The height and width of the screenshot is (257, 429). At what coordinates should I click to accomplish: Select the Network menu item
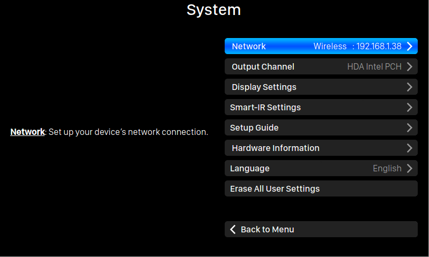coord(321,46)
